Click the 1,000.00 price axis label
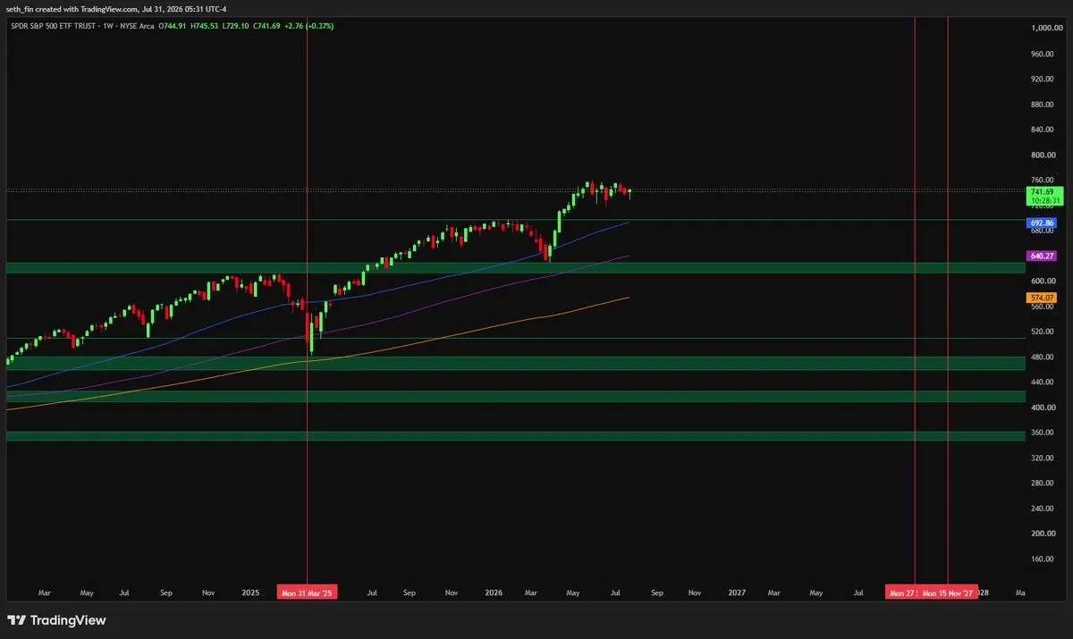 pos(1046,29)
